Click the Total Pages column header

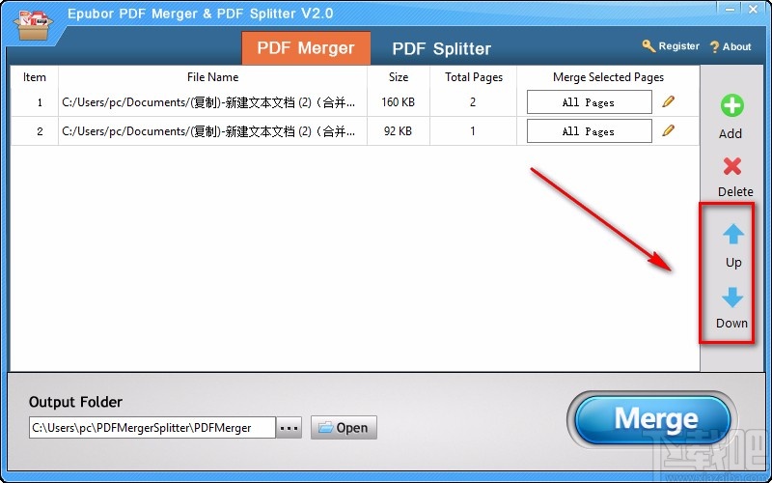coord(474,77)
